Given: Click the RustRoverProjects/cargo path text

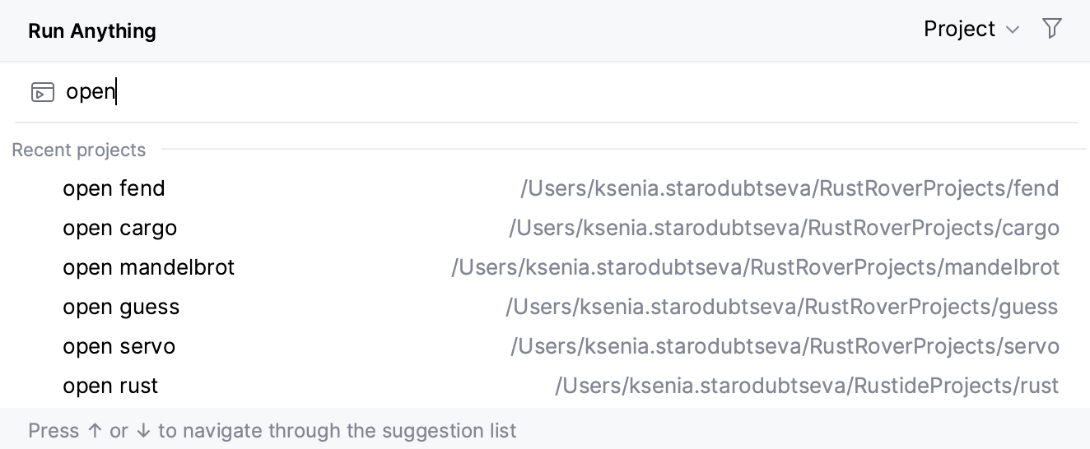Looking at the screenshot, I should pyautogui.click(x=783, y=228).
